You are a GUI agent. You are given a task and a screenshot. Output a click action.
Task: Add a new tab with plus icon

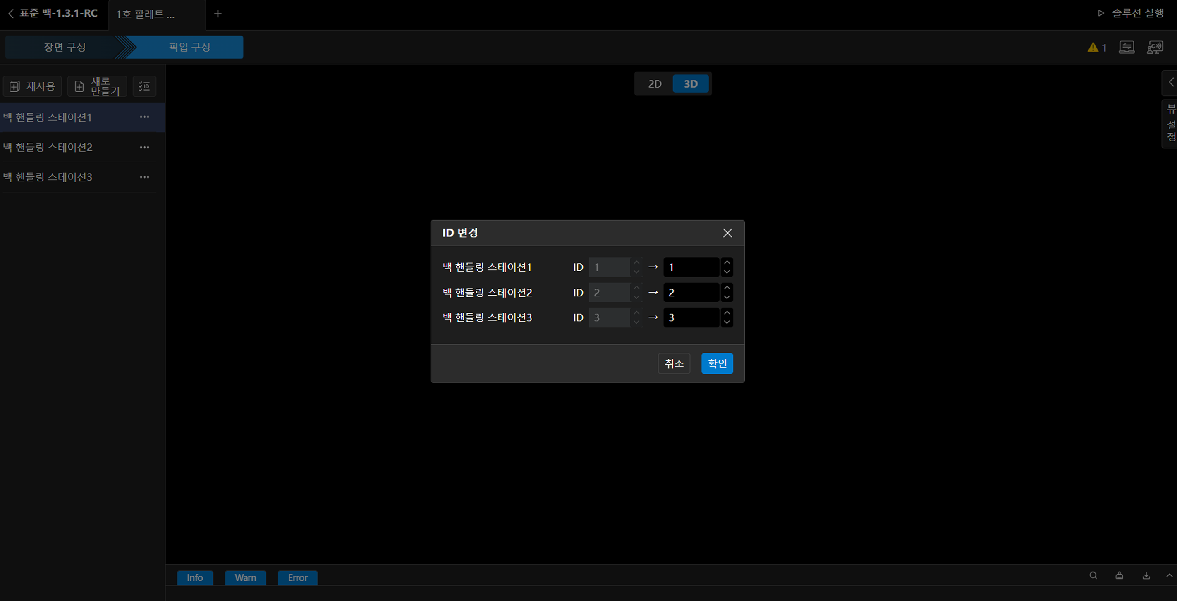point(218,14)
